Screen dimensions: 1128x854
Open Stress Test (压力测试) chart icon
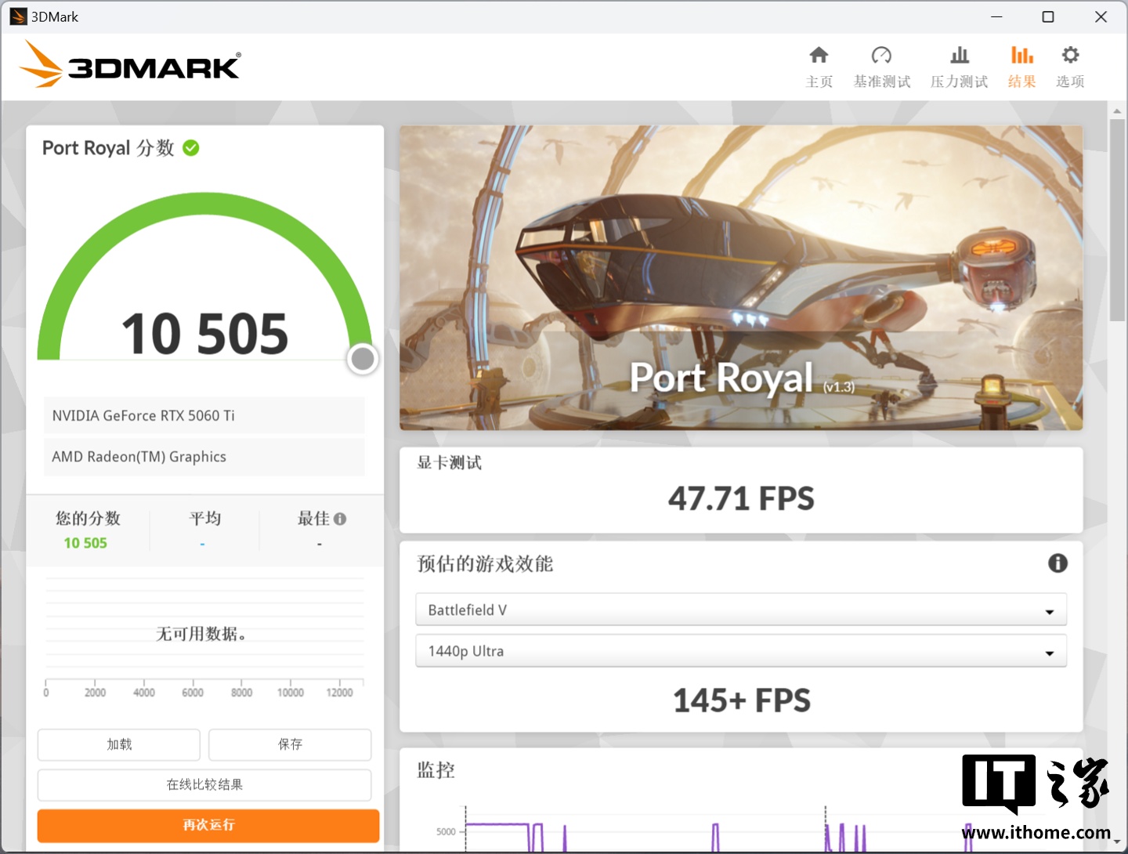click(959, 56)
